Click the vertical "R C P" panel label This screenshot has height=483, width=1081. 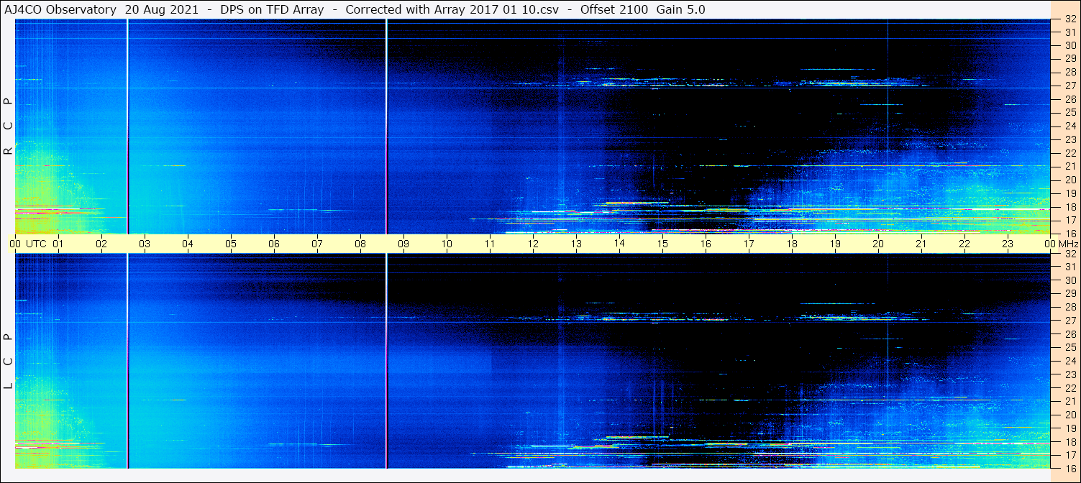(x=9, y=126)
